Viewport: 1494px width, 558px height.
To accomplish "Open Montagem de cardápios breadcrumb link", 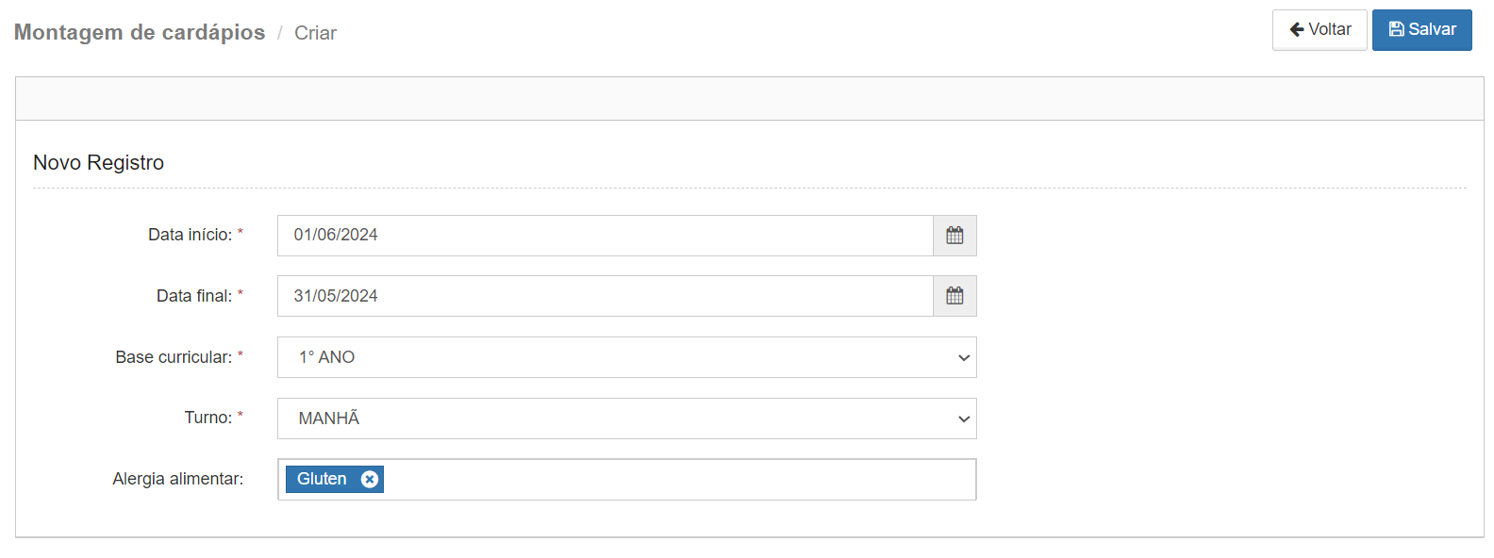I will (x=140, y=32).
